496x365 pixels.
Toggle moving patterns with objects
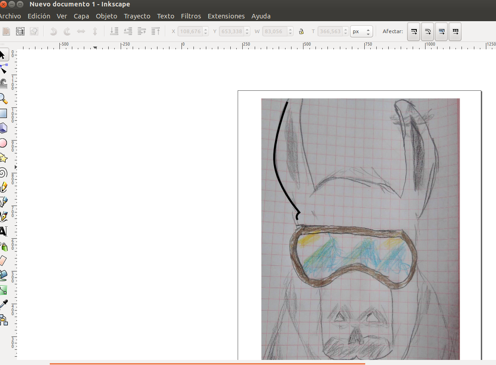coord(455,32)
